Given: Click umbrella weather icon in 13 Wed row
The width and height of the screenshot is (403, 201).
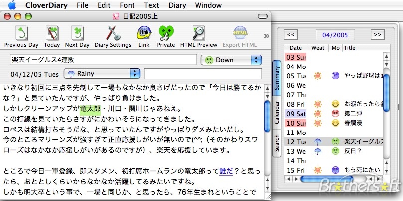Looking at the screenshot, I should tap(318, 151).
